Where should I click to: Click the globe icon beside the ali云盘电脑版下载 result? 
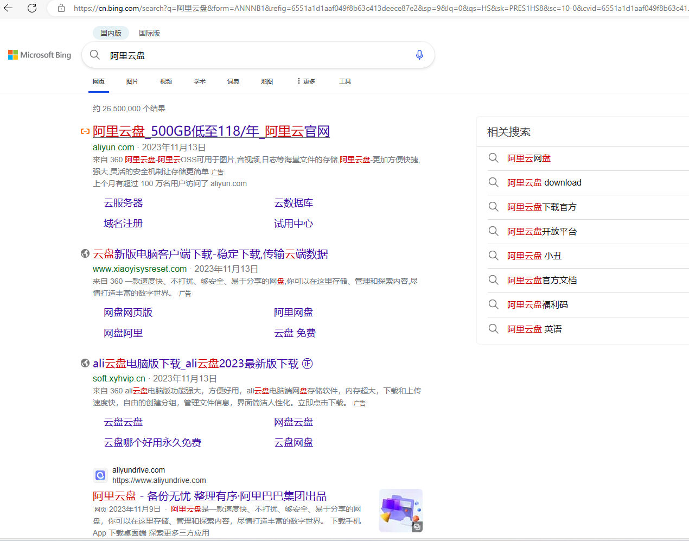85,363
